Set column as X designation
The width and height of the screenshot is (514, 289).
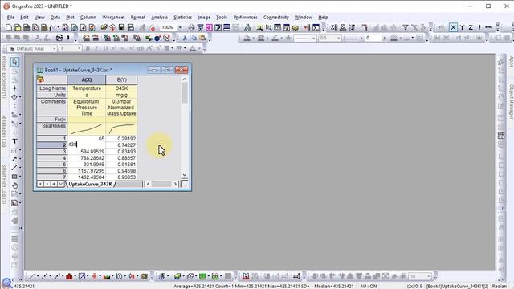tap(453, 27)
